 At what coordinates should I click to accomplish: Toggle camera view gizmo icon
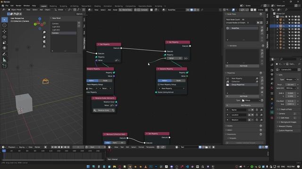[44, 42]
